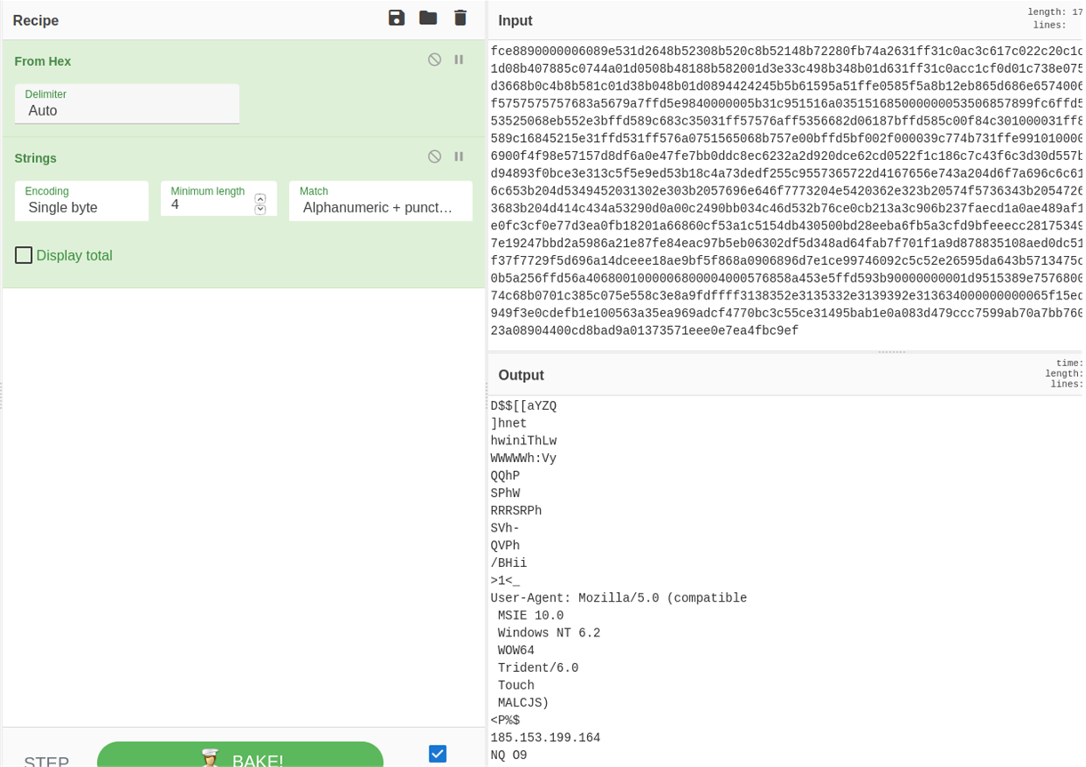This screenshot has height=767, width=1086.
Task: Click the ]hnet output line
Action: (x=509, y=424)
